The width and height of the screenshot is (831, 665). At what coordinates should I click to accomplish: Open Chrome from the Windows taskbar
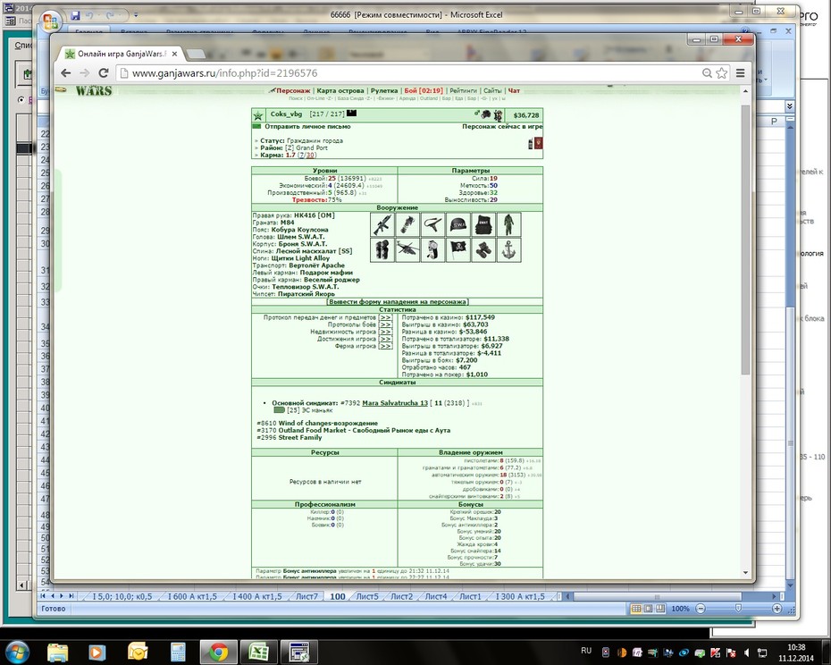coord(218,652)
